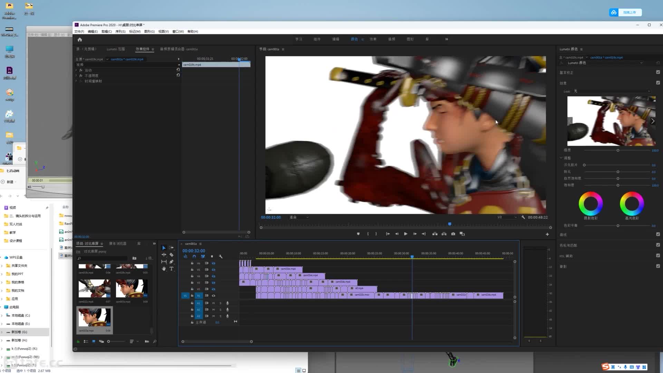Image resolution: width=663 pixels, height=373 pixels.
Task: Toggle Linked Selection in timeline
Action: click(203, 257)
